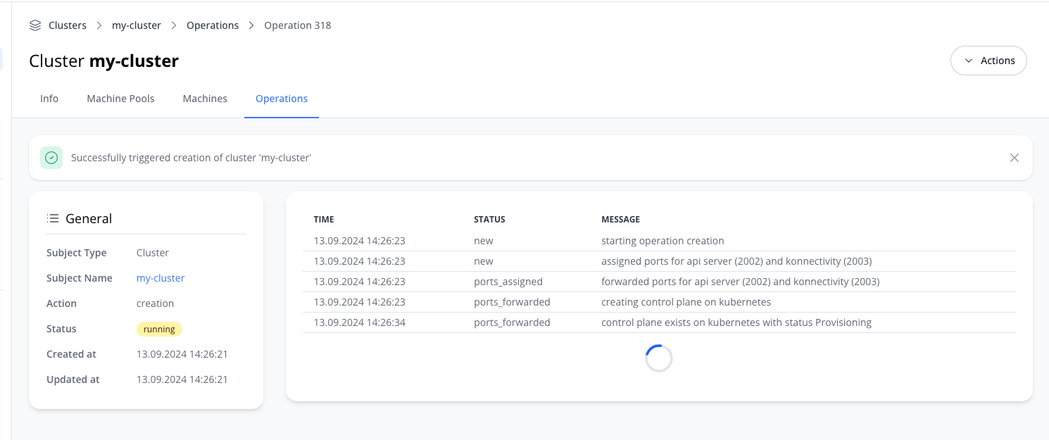Viewport: 1049px width, 440px height.
Task: Open the Actions dropdown menu
Action: pos(988,61)
